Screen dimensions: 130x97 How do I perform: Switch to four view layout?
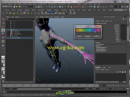pyautogui.click(x=3, y=61)
